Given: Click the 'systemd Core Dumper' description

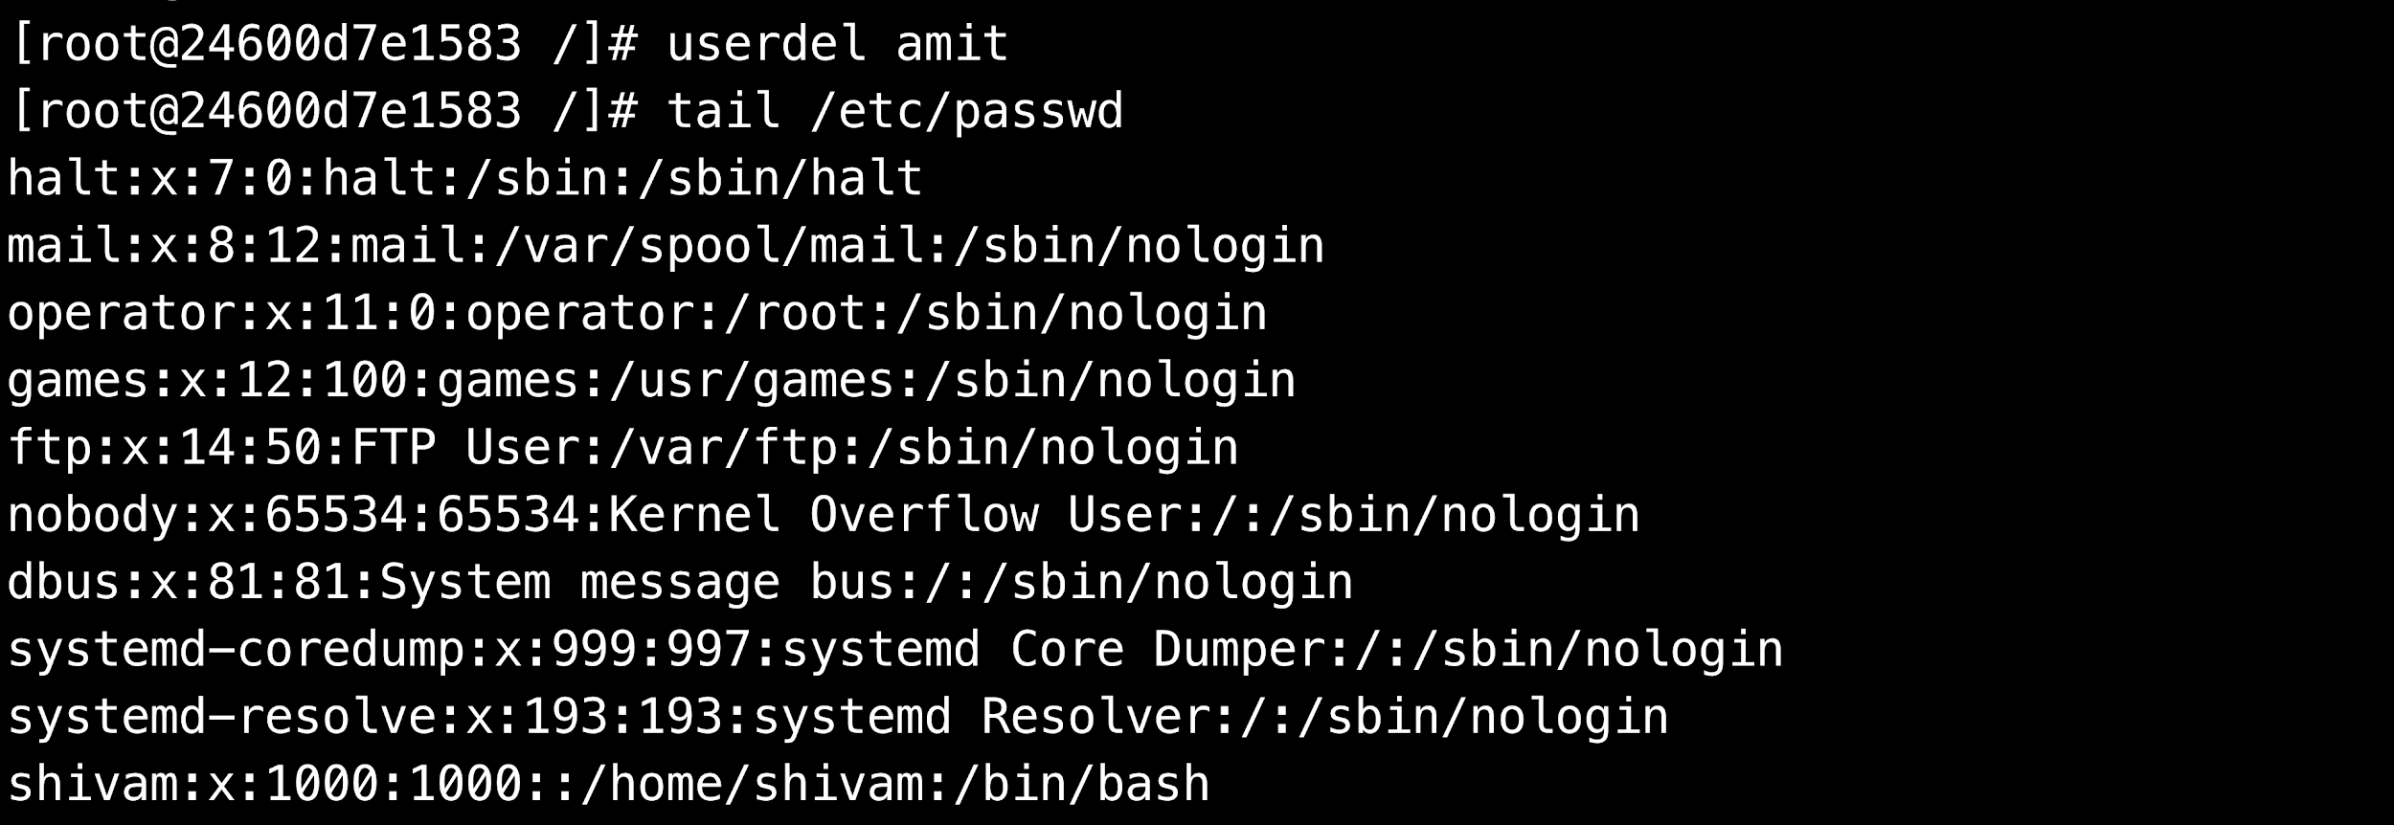Looking at the screenshot, I should (x=1052, y=650).
